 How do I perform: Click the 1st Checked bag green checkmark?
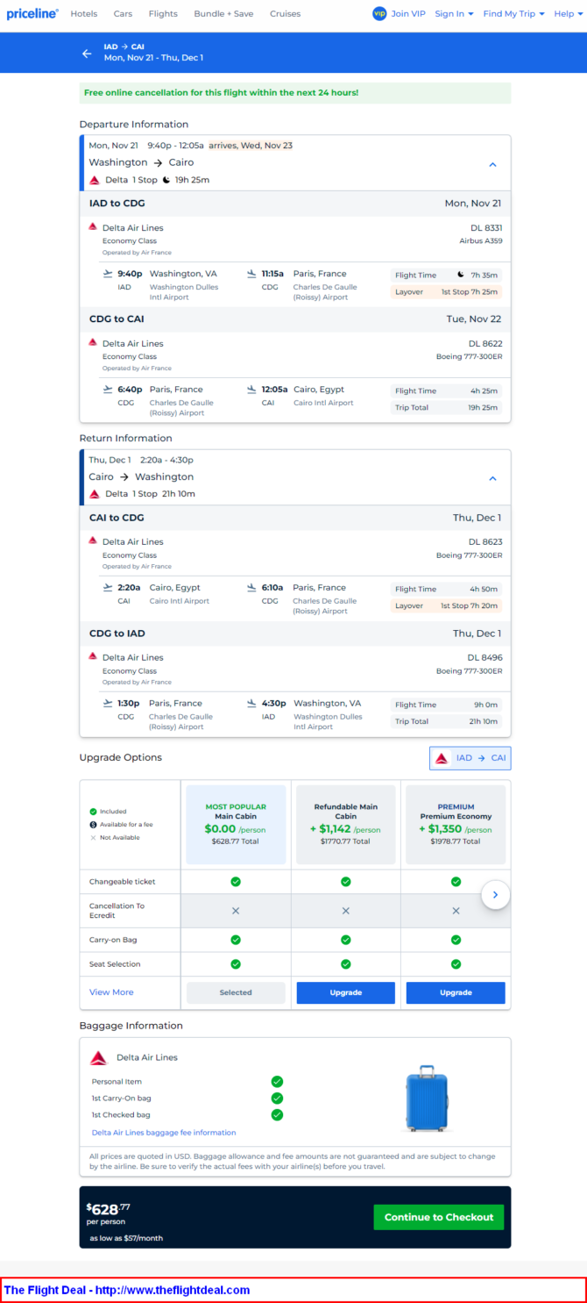click(x=277, y=1114)
